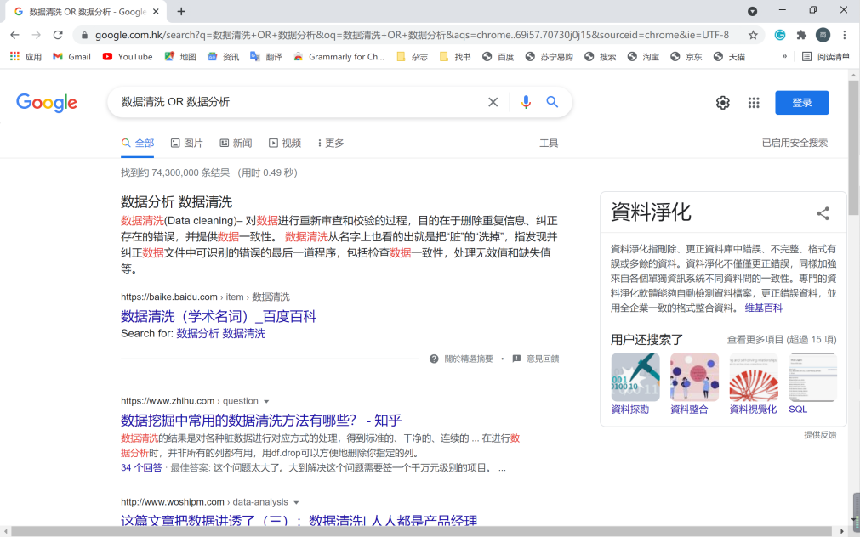Open the Gmail bookmark
860x537 pixels.
point(71,56)
